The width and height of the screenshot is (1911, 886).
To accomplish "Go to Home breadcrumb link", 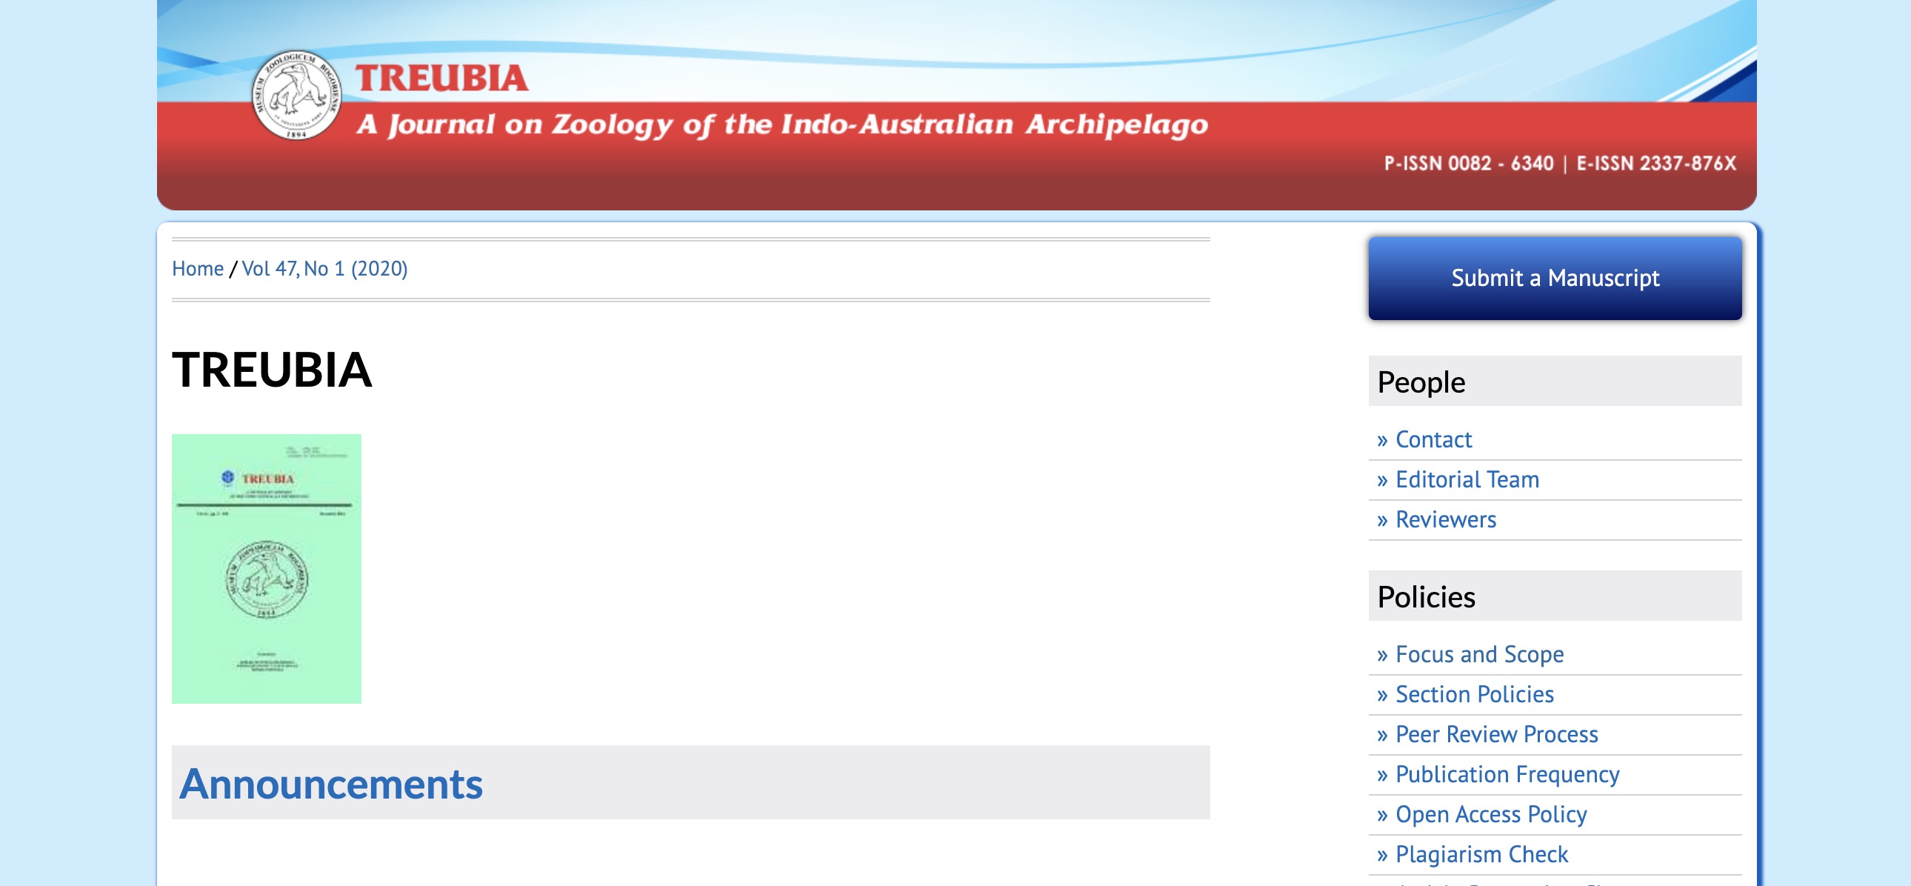I will point(197,269).
